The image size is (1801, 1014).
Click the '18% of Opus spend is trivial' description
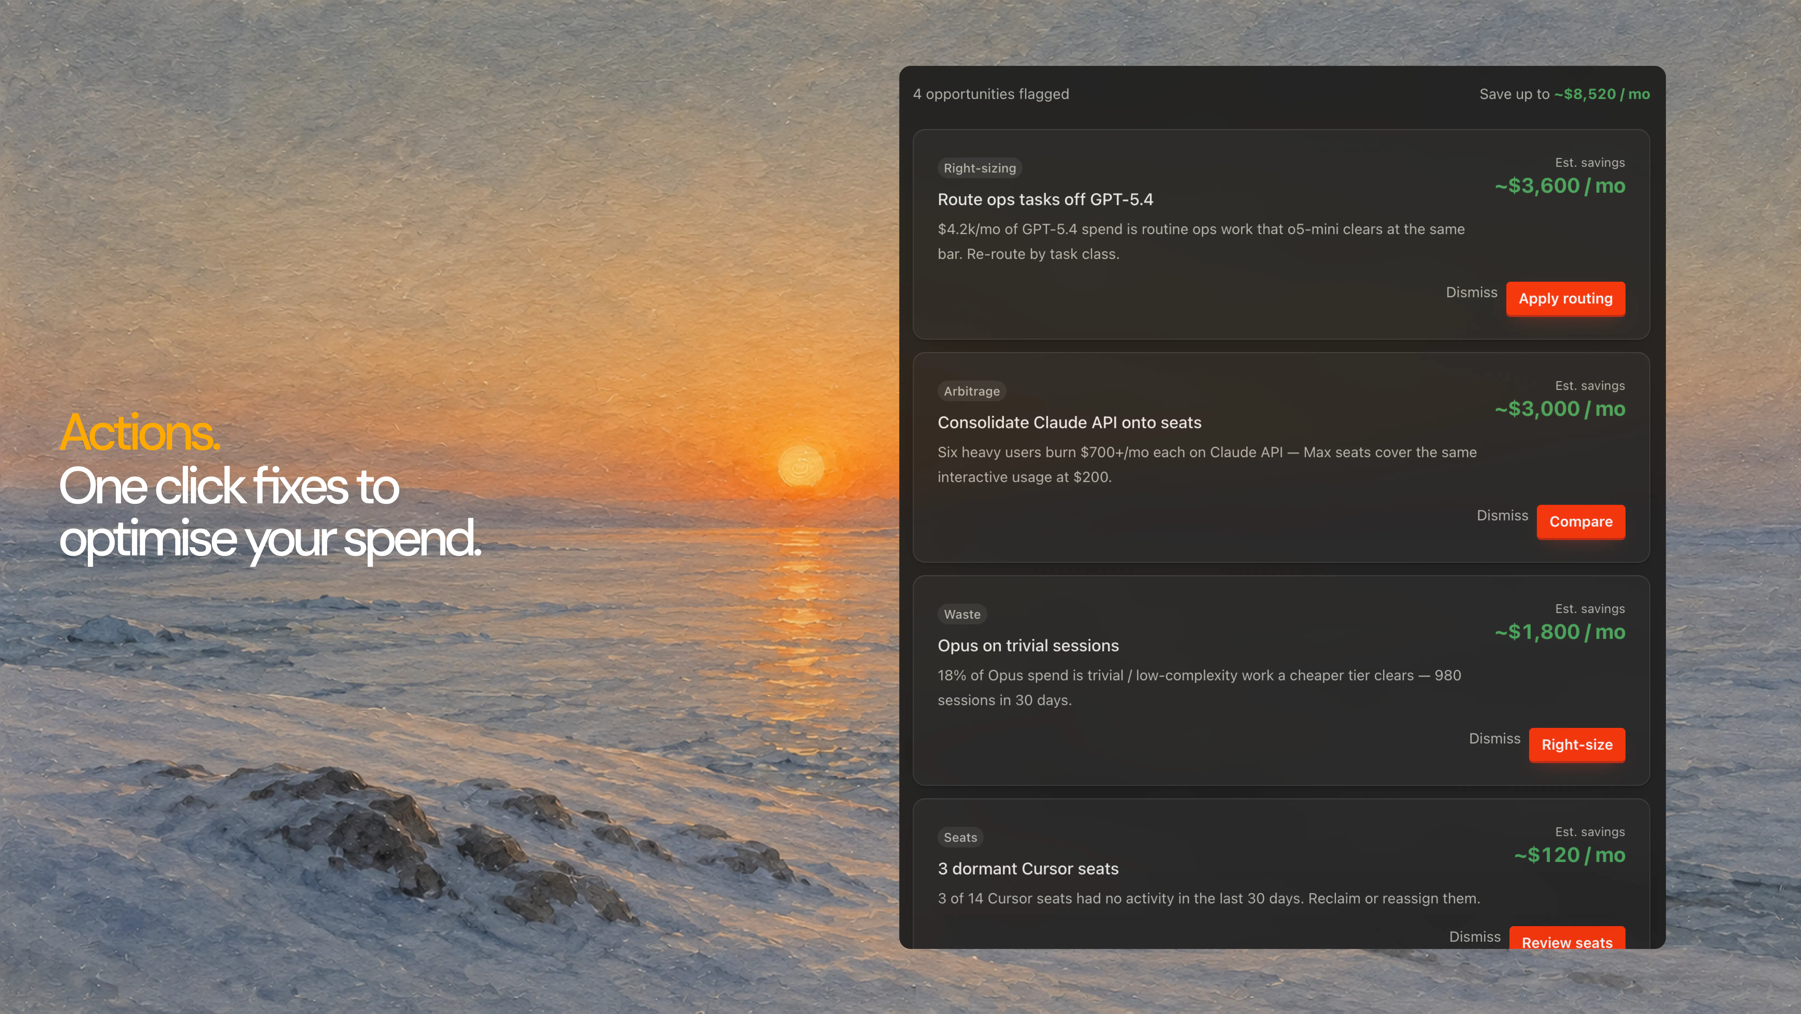point(1200,688)
